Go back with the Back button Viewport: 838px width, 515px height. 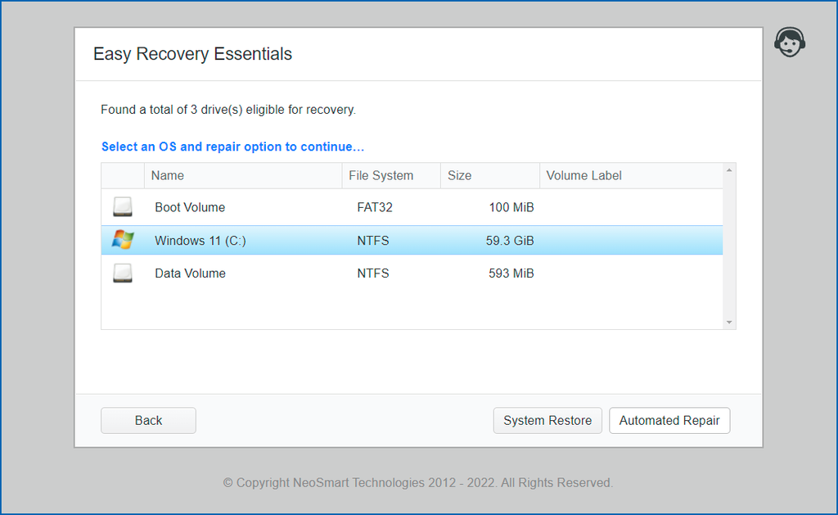[x=148, y=420]
